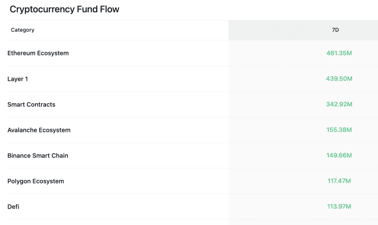Click the 461.35M fund flow value
378x225 pixels.
tap(339, 53)
